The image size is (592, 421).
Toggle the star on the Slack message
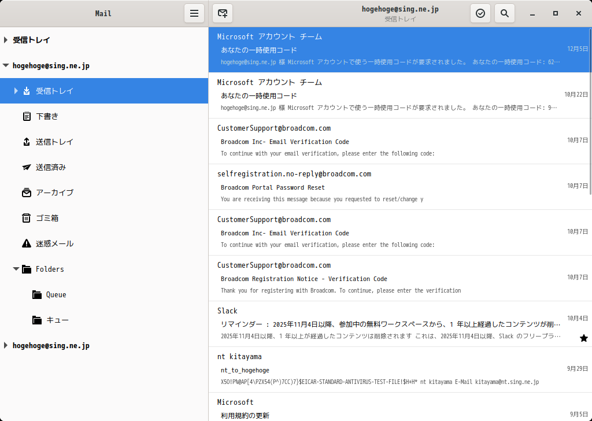584,338
